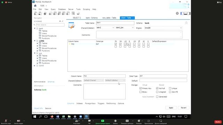Open the Query menu
Viewport: 223px width, 125px height.
(x=53, y=9)
